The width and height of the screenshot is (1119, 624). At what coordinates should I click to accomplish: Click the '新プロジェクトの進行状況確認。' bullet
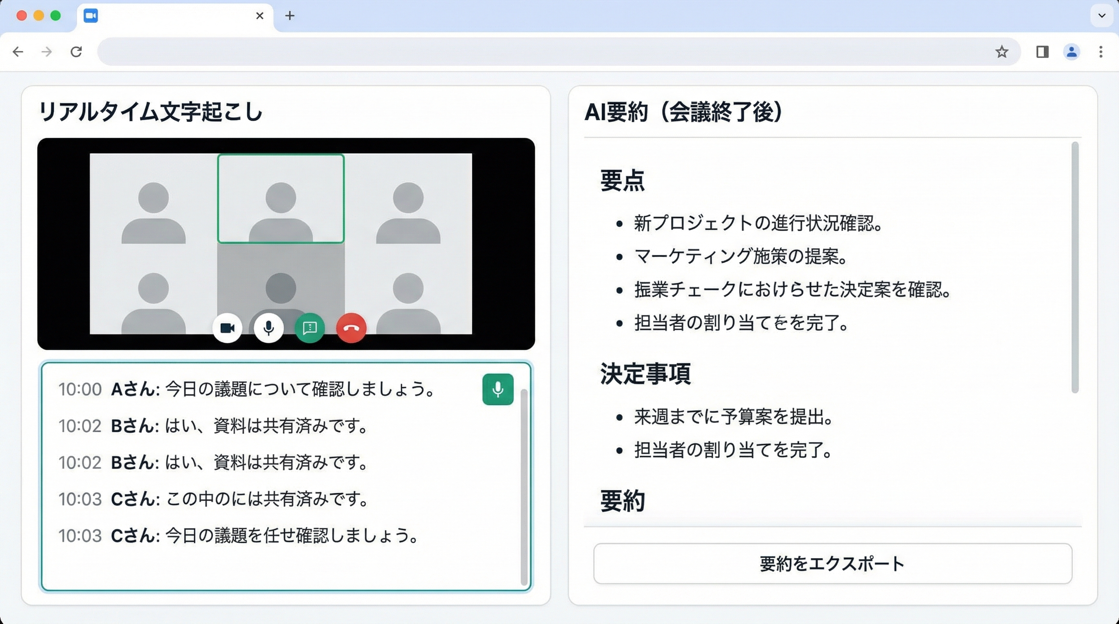tap(758, 223)
